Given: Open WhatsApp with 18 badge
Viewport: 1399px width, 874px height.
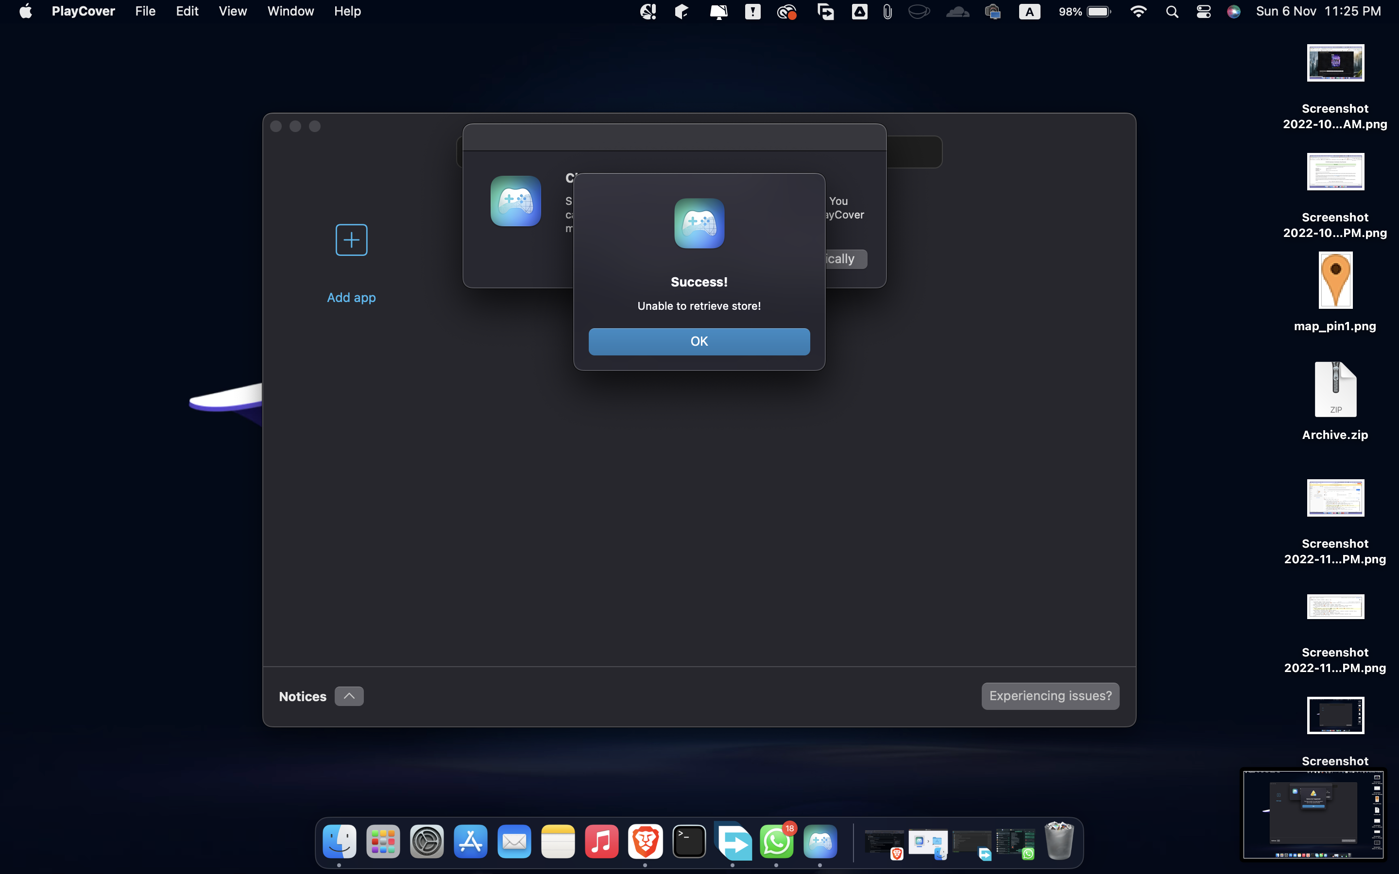Looking at the screenshot, I should tap(776, 841).
